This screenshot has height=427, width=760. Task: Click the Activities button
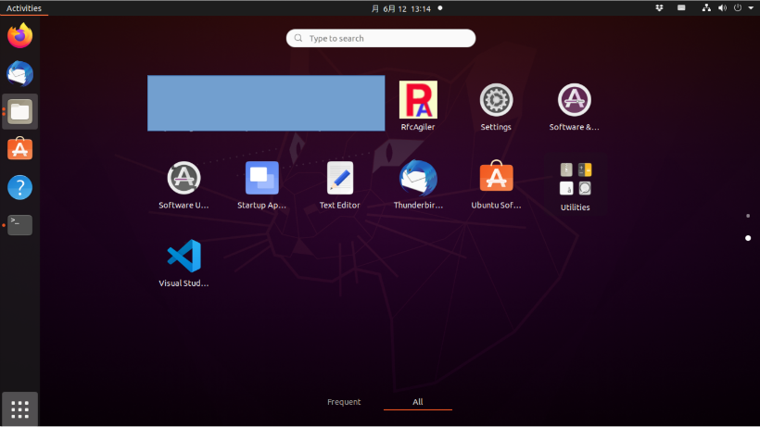tap(24, 7)
